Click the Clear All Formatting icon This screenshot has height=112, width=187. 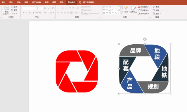pyautogui.click(x=53, y=8)
